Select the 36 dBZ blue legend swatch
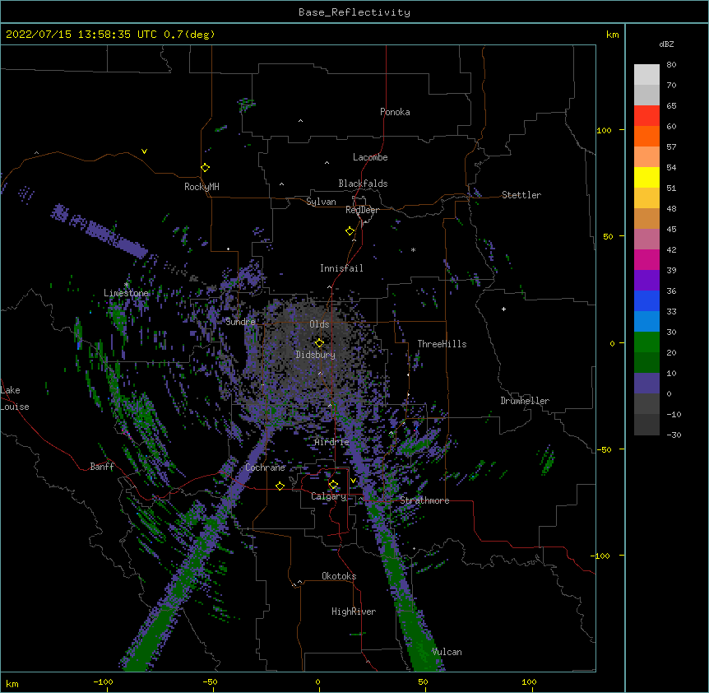709x693 pixels. click(646, 300)
